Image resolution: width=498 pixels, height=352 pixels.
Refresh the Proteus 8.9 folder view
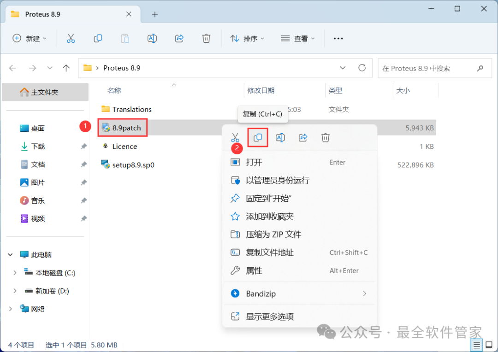tap(362, 68)
